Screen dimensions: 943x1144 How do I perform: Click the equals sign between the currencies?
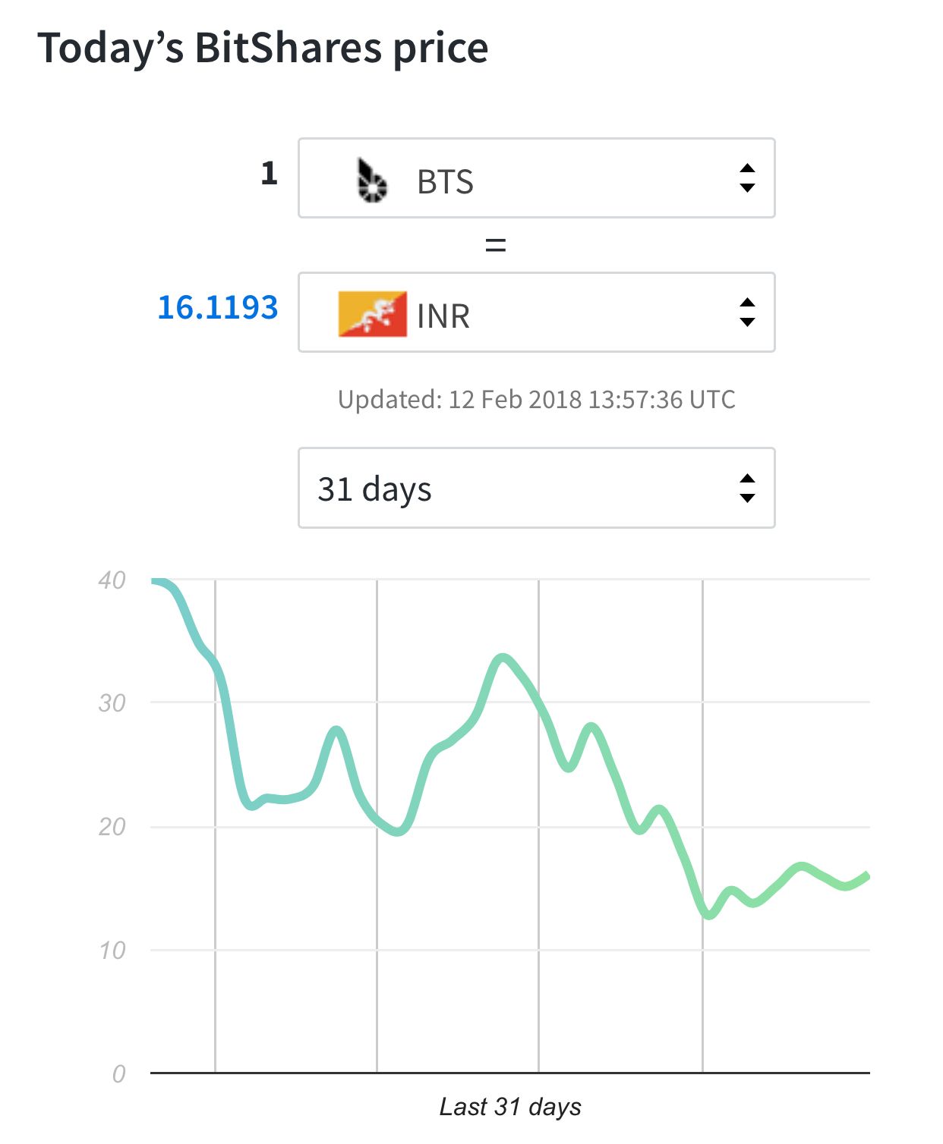tap(495, 245)
